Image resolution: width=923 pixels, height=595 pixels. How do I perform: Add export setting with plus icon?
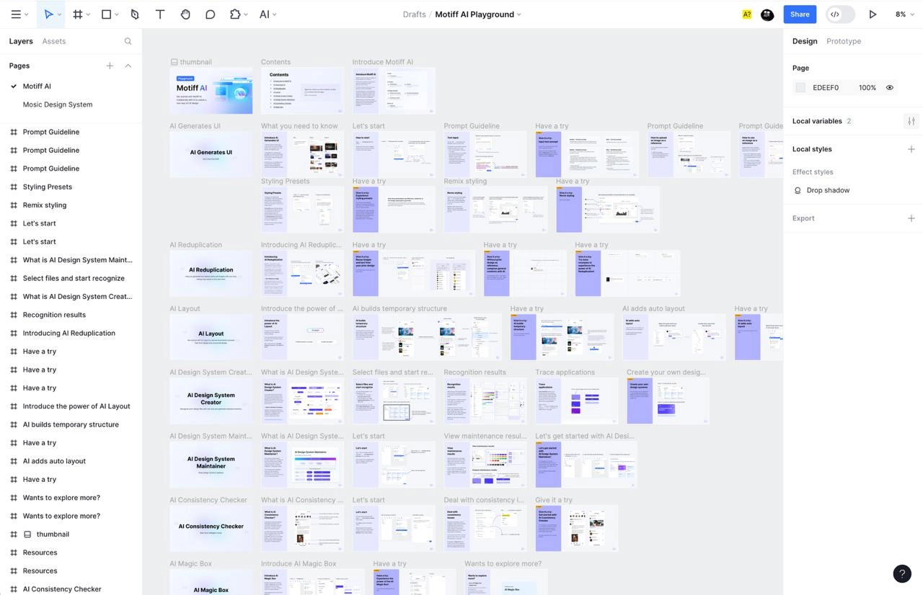point(911,218)
